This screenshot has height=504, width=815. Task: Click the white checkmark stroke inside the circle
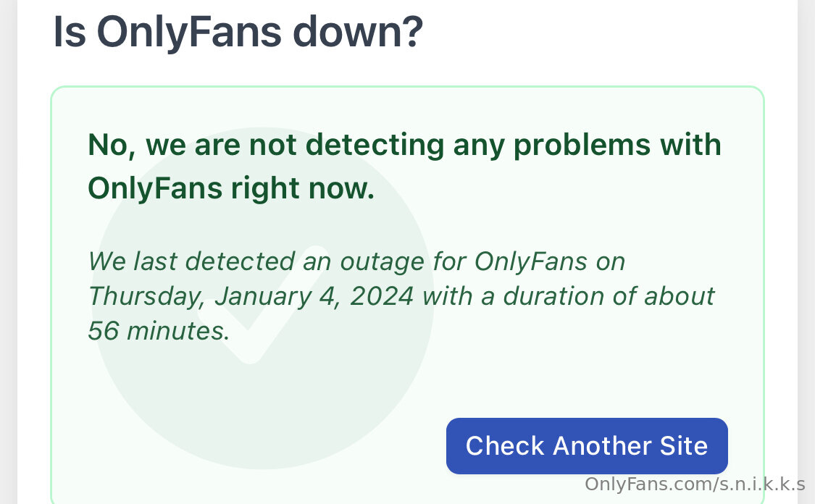[260, 306]
